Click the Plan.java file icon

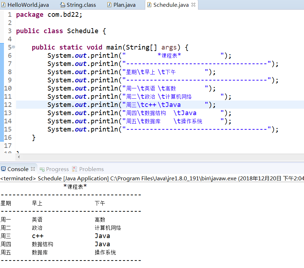(x=109, y=5)
